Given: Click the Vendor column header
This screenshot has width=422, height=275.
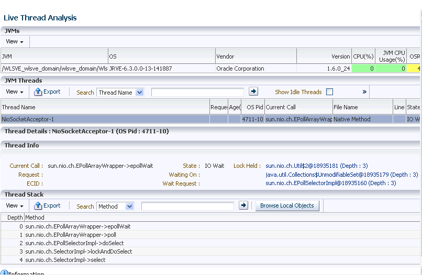Looking at the screenshot, I should 256,56.
